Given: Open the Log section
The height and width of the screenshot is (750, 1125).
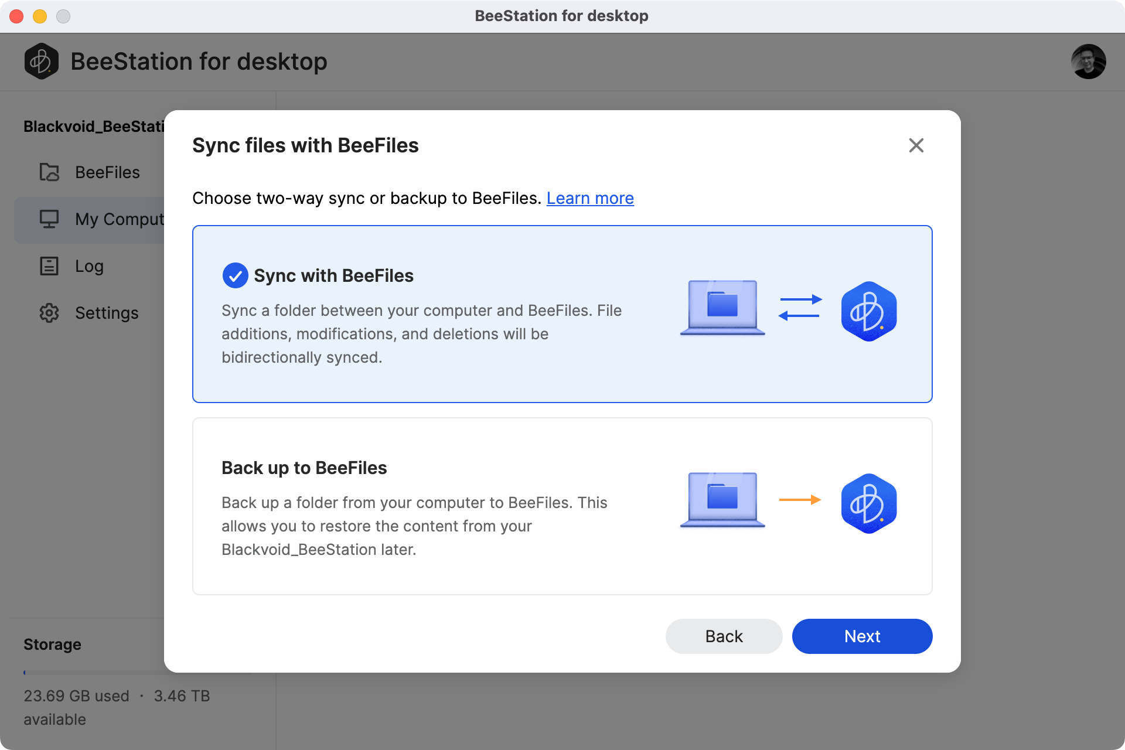Looking at the screenshot, I should [89, 266].
